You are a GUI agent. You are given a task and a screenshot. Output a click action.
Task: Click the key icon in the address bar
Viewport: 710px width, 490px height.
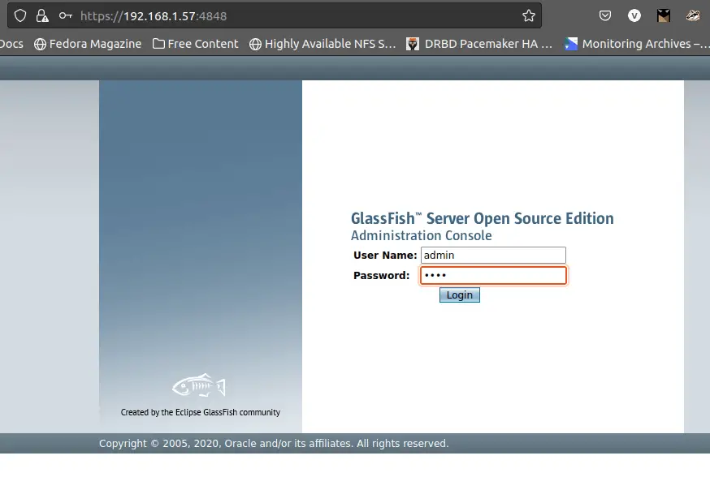[65, 15]
